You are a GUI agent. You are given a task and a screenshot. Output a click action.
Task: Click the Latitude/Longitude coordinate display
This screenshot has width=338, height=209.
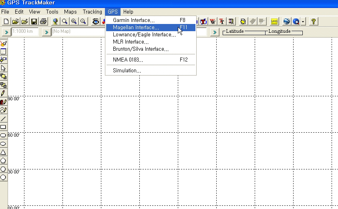263,32
